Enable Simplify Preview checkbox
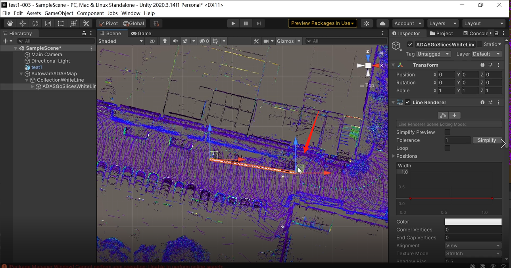Viewport: 511px width, 268px height. pos(448,132)
